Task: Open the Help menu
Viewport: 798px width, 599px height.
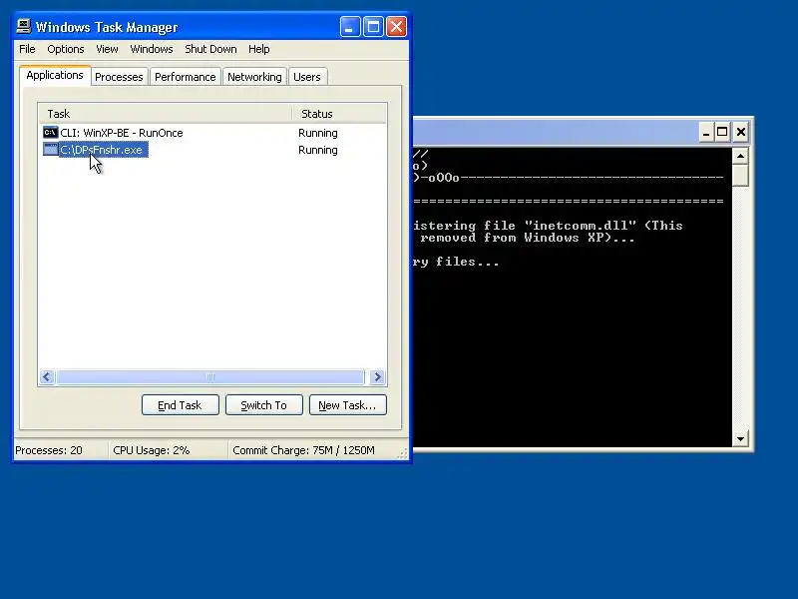Action: (x=259, y=49)
